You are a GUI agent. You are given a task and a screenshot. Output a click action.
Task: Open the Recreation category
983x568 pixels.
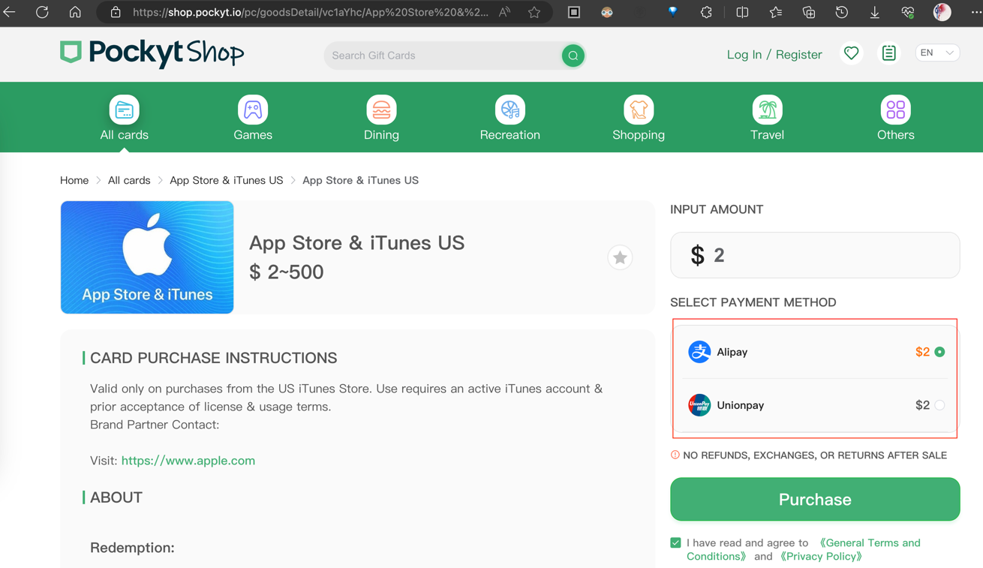coord(510,119)
